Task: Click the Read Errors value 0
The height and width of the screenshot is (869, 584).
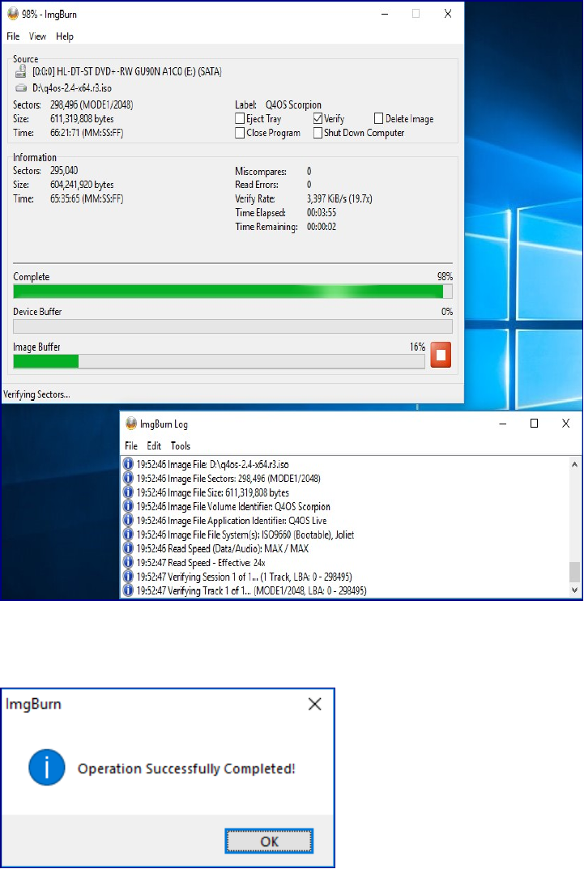Action: coord(309,185)
